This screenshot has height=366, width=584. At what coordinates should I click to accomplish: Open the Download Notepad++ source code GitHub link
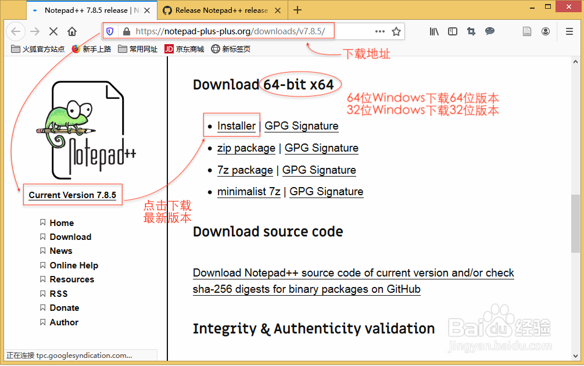[x=353, y=281]
